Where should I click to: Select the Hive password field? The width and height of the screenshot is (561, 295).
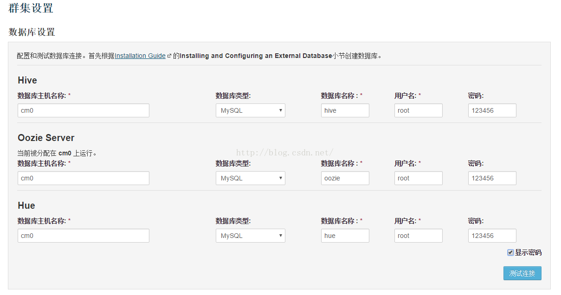(x=492, y=110)
